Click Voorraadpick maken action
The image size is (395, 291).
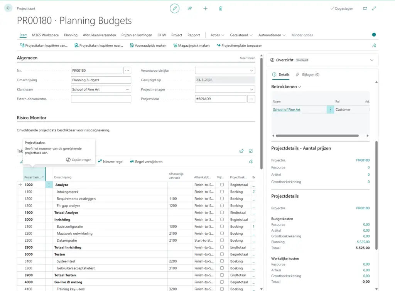point(148,45)
